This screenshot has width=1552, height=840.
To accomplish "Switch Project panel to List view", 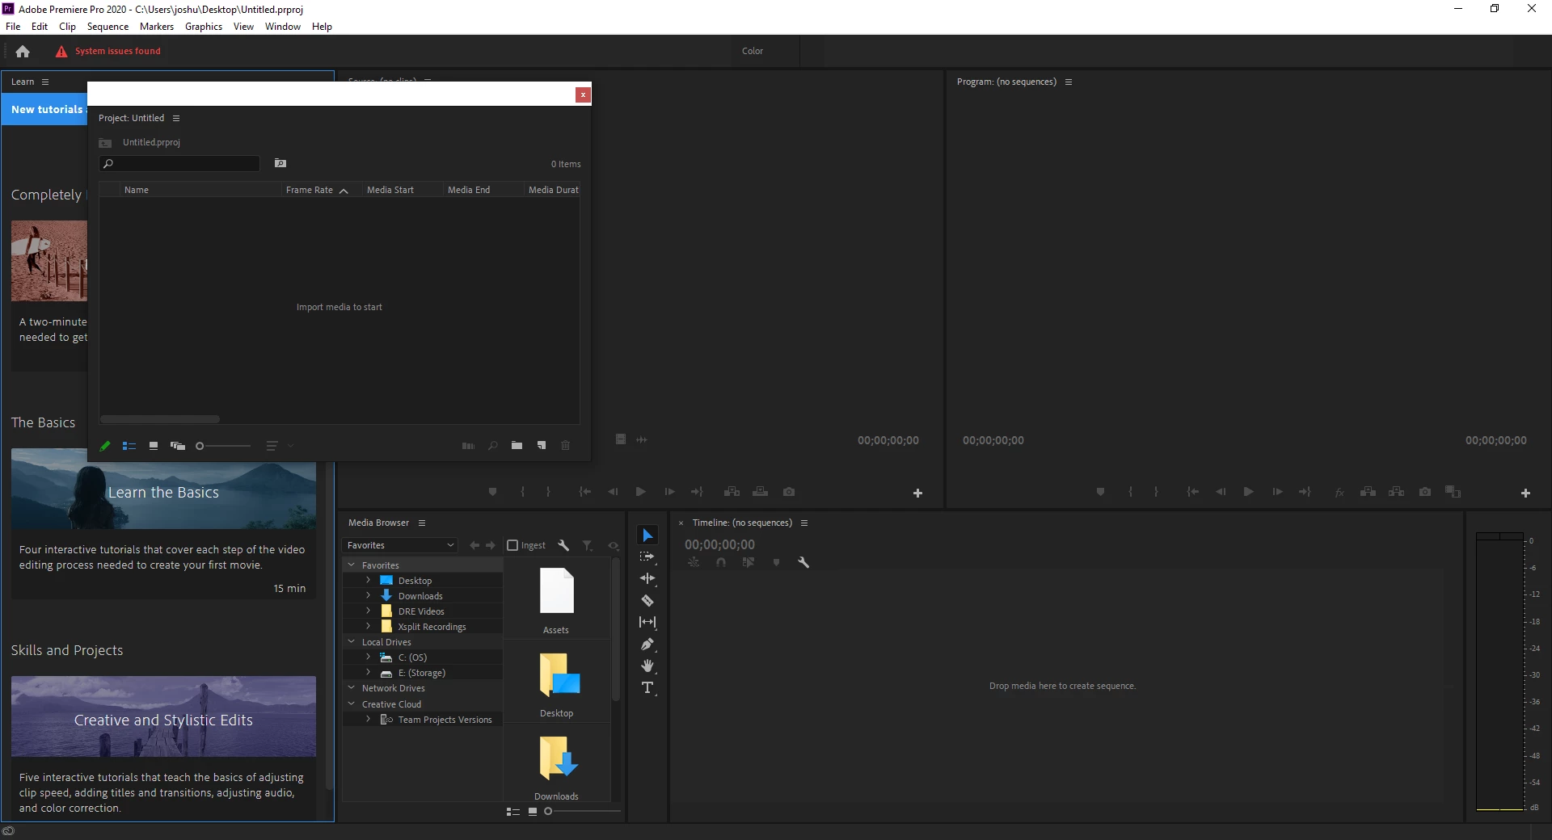I will pos(129,446).
